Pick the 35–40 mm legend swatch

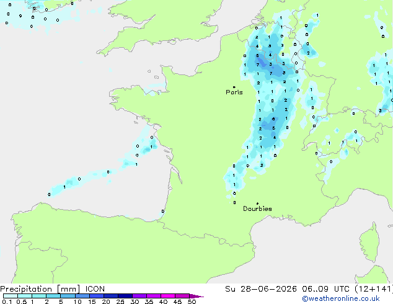(153, 296)
